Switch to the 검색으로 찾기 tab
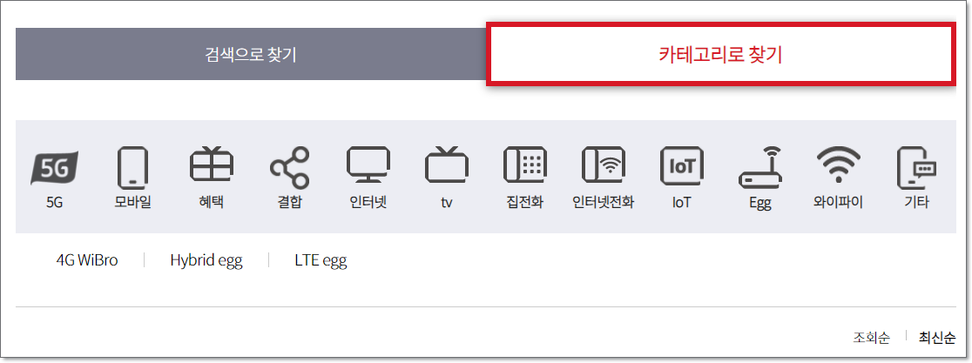Image resolution: width=972 pixels, height=363 pixels. tap(251, 54)
